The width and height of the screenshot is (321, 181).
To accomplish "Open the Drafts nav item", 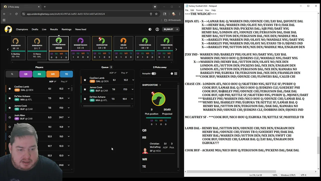I will tap(35, 29).
